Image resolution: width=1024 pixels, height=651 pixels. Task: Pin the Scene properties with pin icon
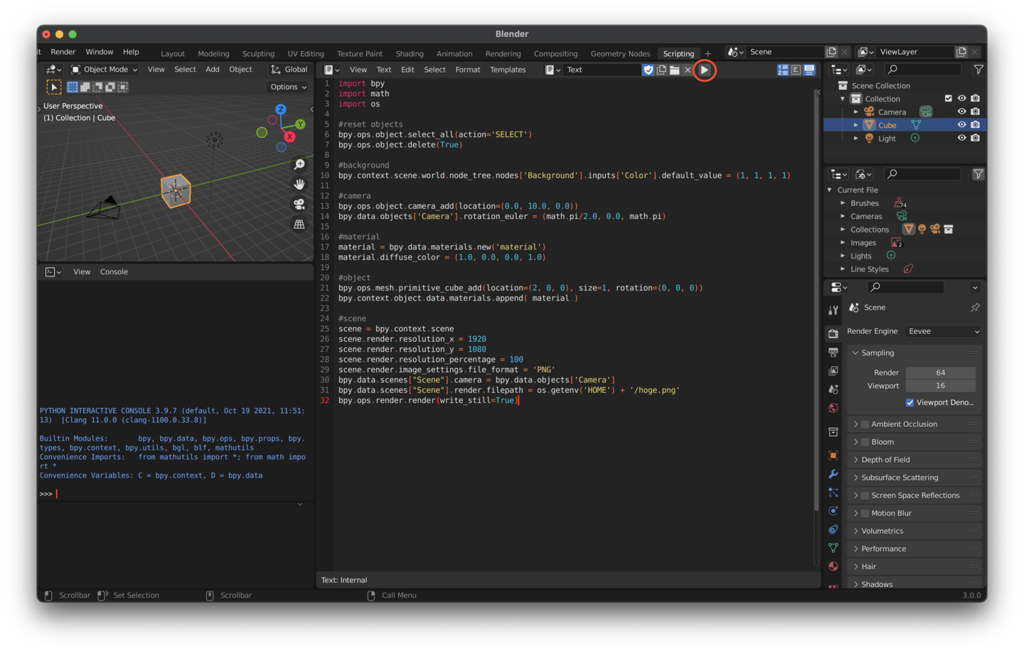tap(975, 308)
